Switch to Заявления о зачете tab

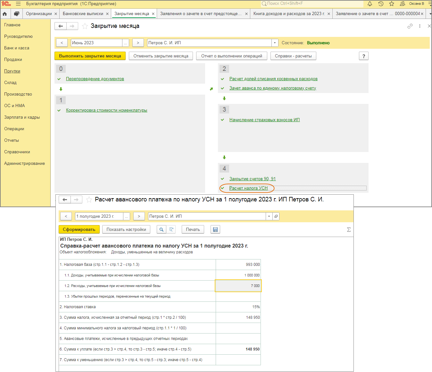coord(201,14)
